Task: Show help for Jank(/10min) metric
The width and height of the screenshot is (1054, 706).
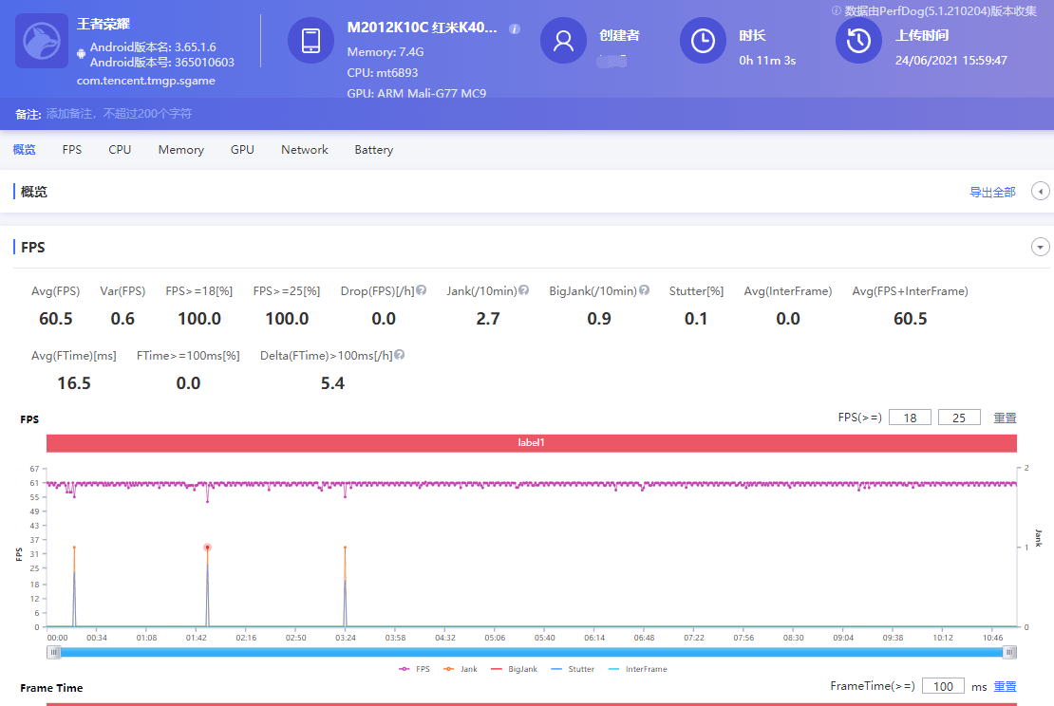Action: tap(523, 290)
